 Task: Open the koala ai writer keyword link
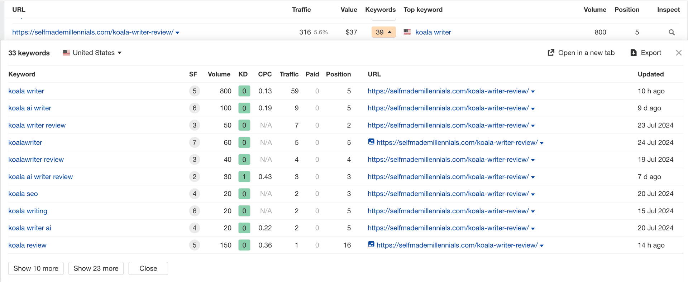pos(30,108)
